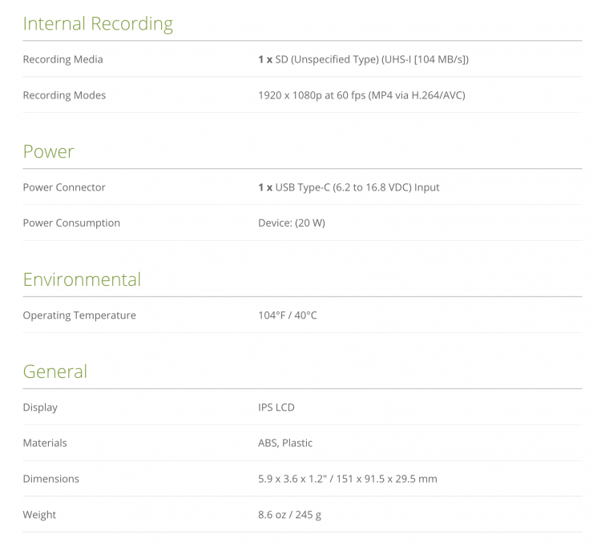Click the Power Consumption label
The height and width of the screenshot is (546, 593).
pyautogui.click(x=71, y=223)
